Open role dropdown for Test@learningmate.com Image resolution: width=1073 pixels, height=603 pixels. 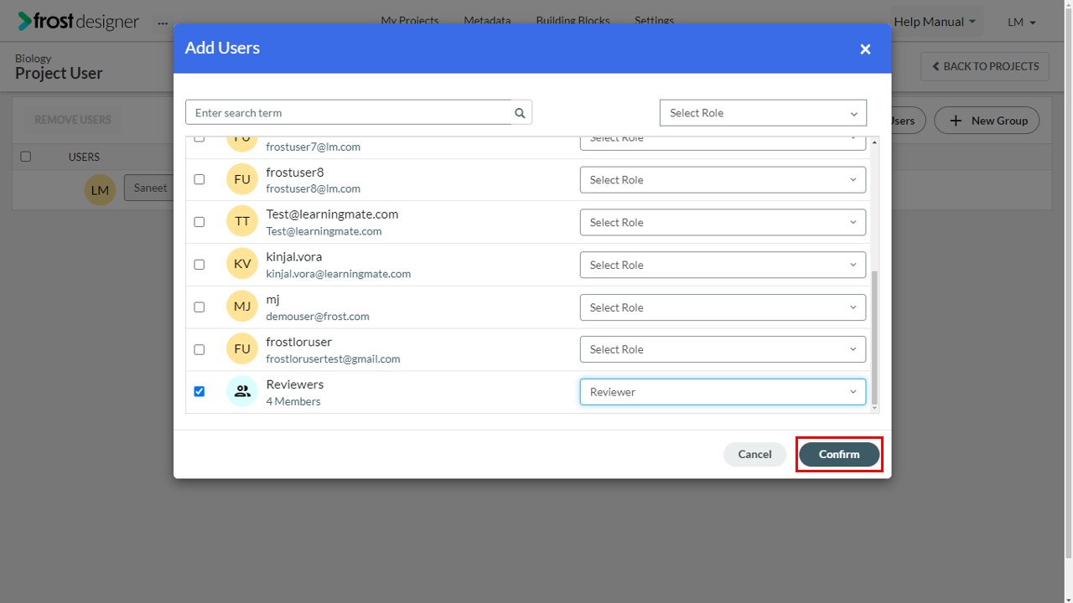[723, 223]
